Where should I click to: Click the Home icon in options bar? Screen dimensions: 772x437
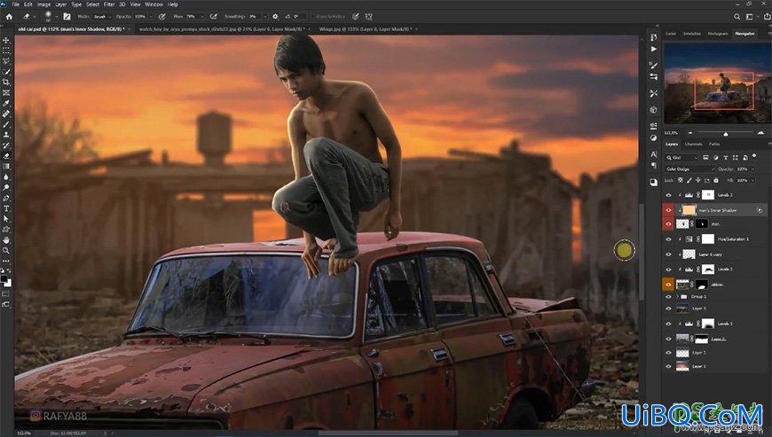(9, 17)
